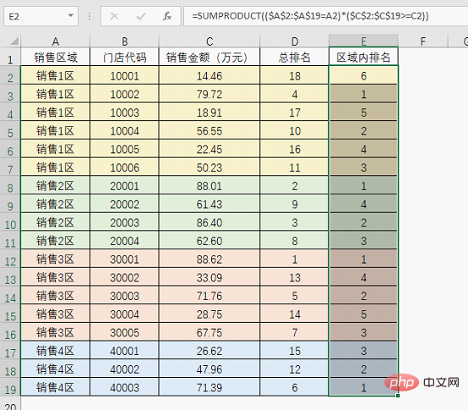The width and height of the screenshot is (468, 410).
Task: Click the 销售金额（万元） header cell
Action: (x=210, y=57)
